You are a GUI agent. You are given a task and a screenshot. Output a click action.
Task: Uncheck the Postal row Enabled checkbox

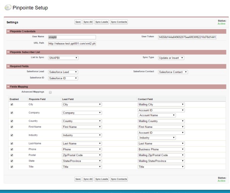[x=12, y=155]
